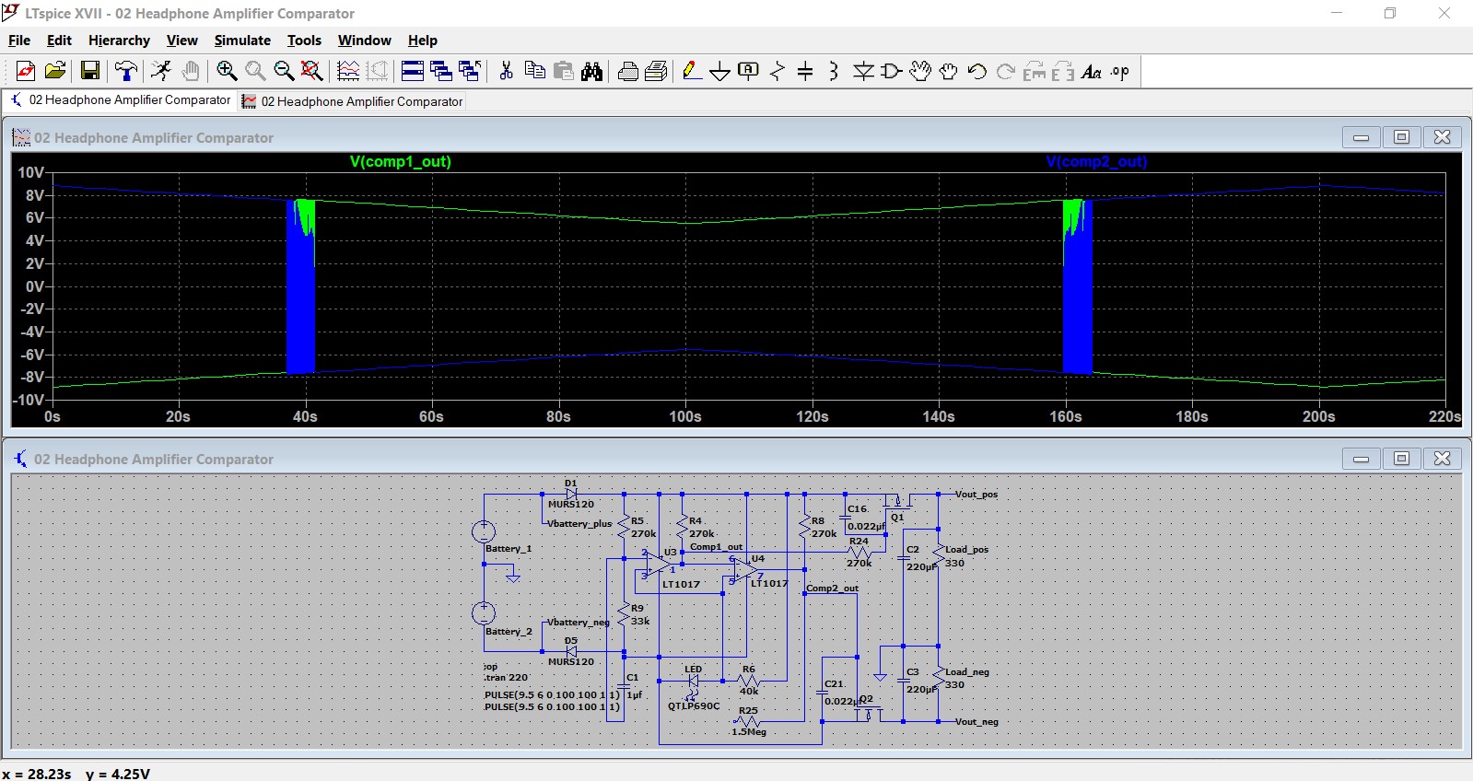Select the Component gate tool
1473x781 pixels.
tap(892, 71)
